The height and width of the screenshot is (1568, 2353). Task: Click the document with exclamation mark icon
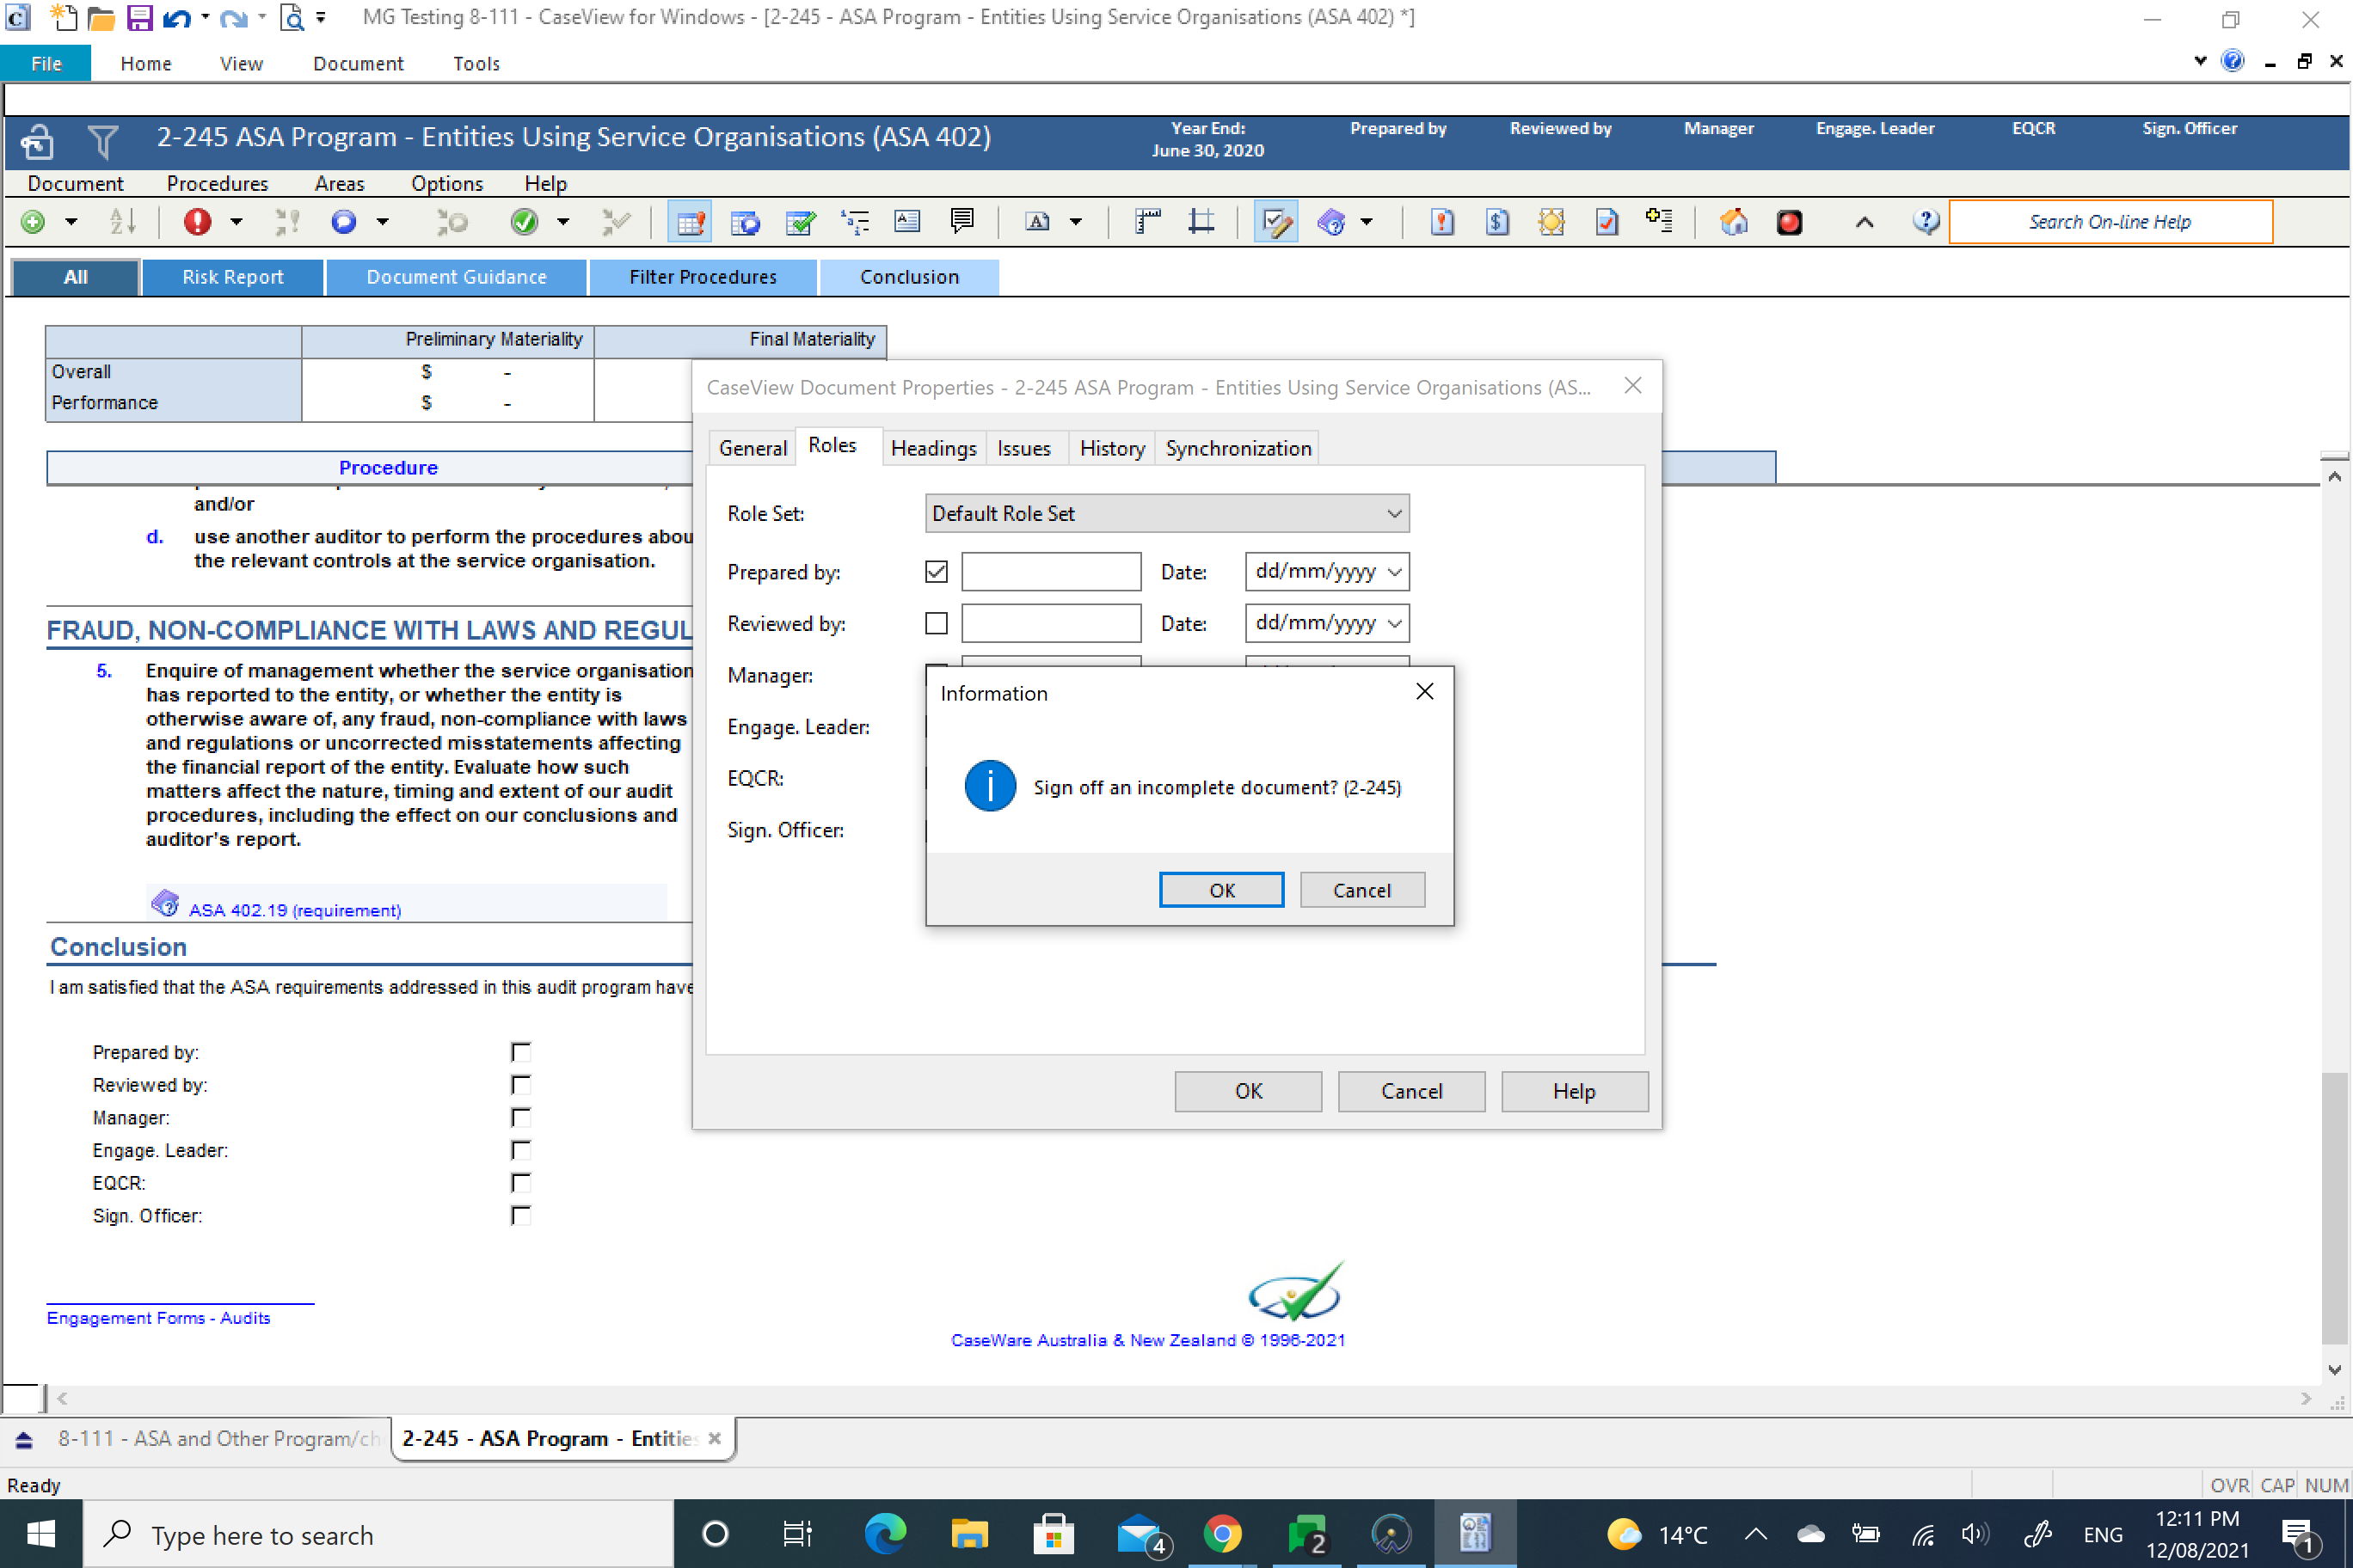point(1441,222)
